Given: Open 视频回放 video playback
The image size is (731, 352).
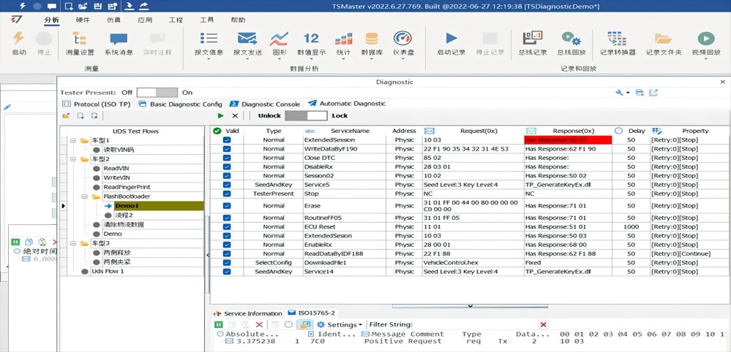Looking at the screenshot, I should coord(705,39).
